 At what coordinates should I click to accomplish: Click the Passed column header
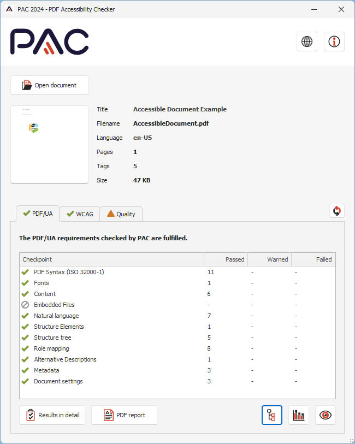click(x=226, y=259)
